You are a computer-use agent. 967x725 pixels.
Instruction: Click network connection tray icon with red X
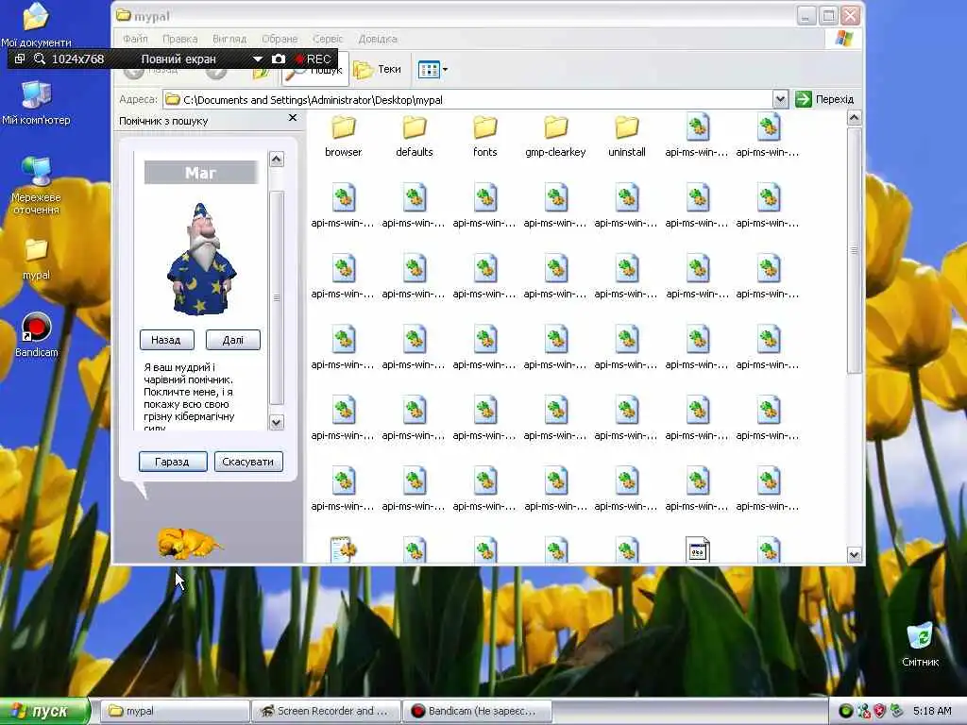click(864, 712)
